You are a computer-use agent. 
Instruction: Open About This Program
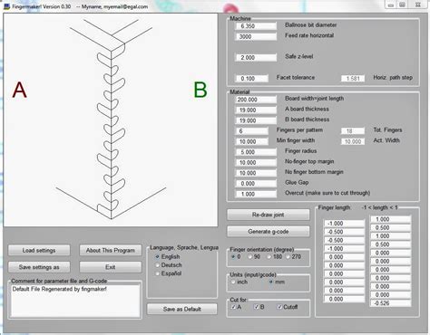point(111,250)
